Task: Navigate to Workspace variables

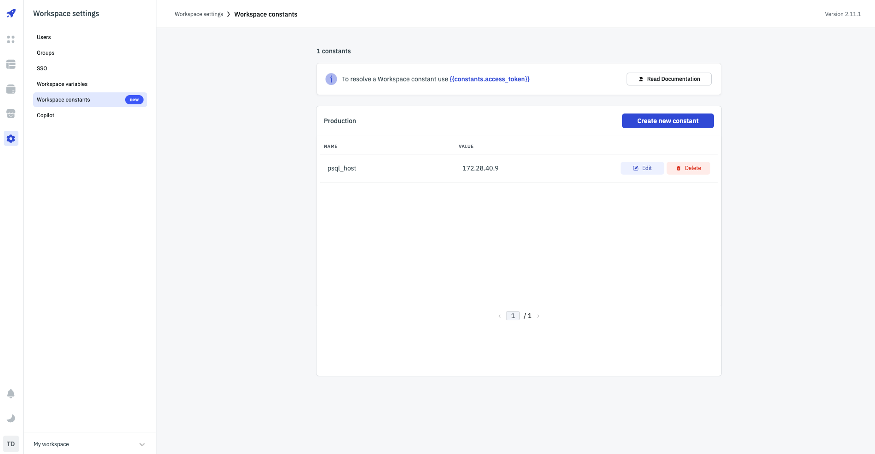Action: 62,84
